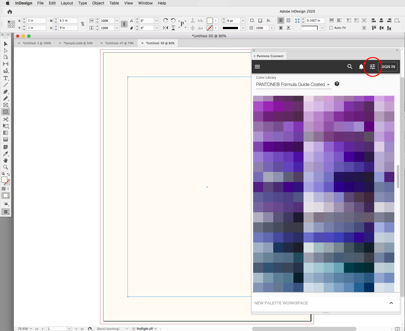The image size is (405, 331).
Task: Select the Gradient Swatch tool
Action: [x=6, y=133]
